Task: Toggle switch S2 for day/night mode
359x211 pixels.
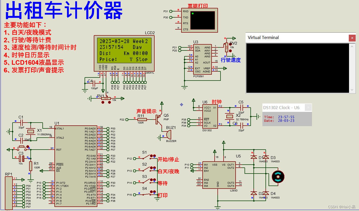Action: pos(146,170)
